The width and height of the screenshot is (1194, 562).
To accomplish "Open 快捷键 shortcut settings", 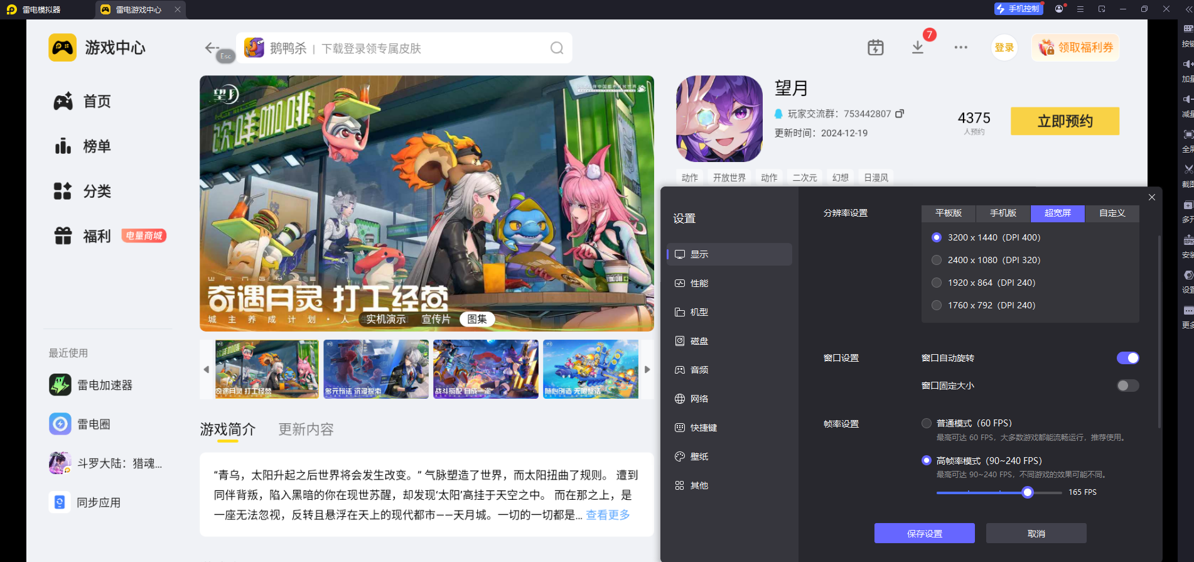I will tap(729, 428).
